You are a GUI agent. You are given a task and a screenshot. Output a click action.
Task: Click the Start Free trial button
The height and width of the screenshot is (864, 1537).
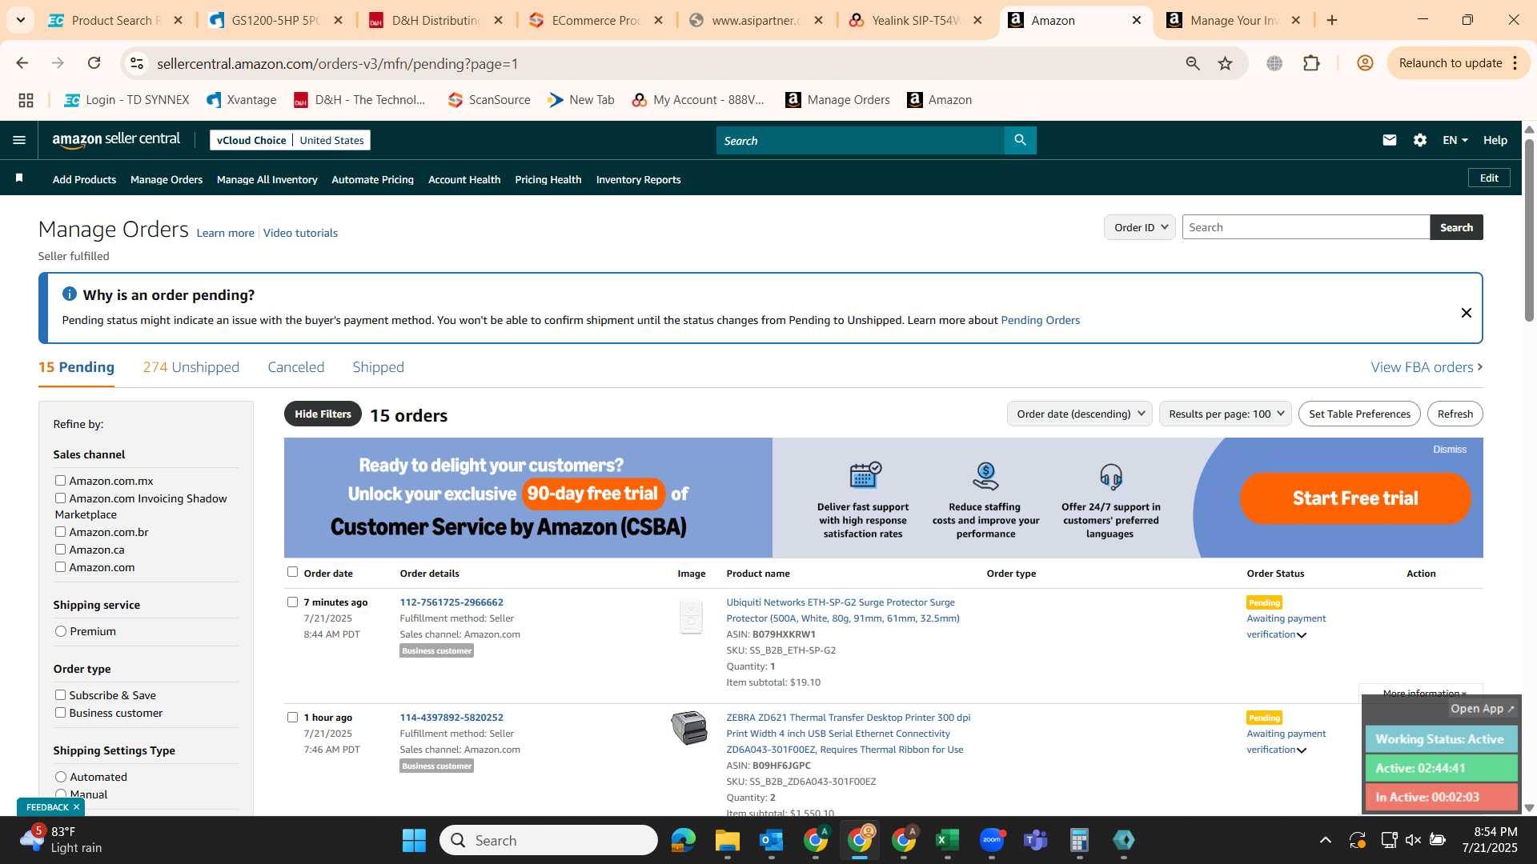[1355, 498]
